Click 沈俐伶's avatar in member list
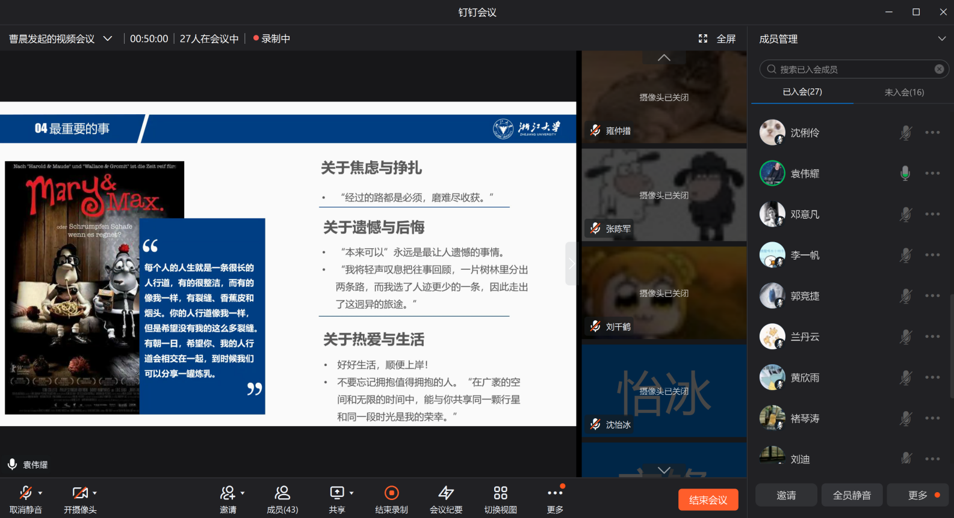The width and height of the screenshot is (954, 518). click(x=772, y=132)
